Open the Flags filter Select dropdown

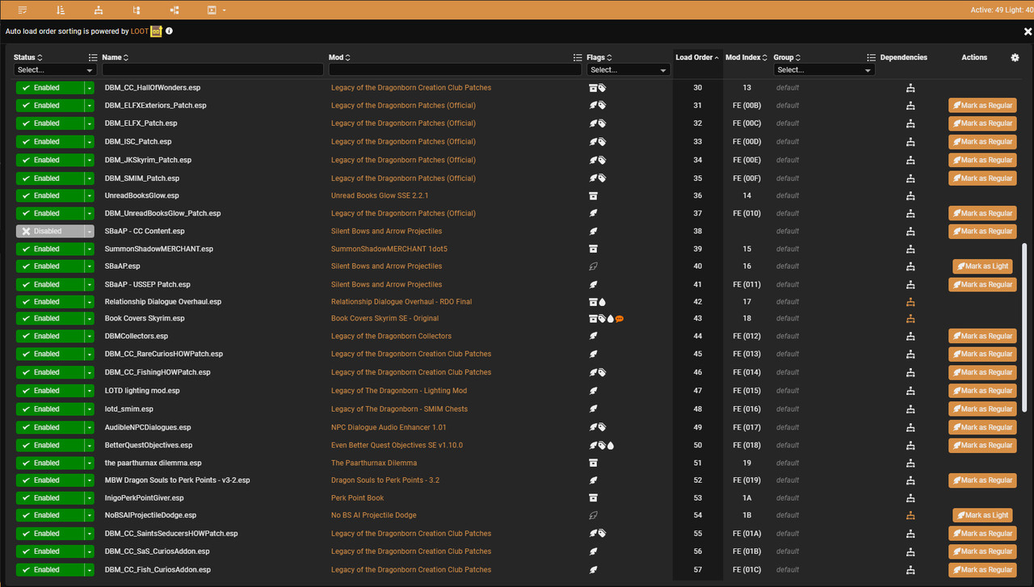tap(628, 70)
